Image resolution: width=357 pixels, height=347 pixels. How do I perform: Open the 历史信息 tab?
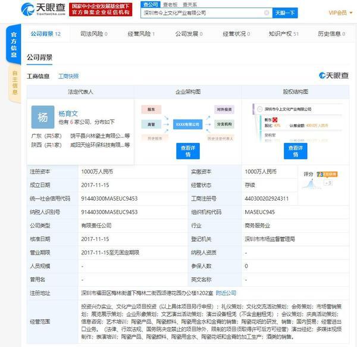(331, 34)
